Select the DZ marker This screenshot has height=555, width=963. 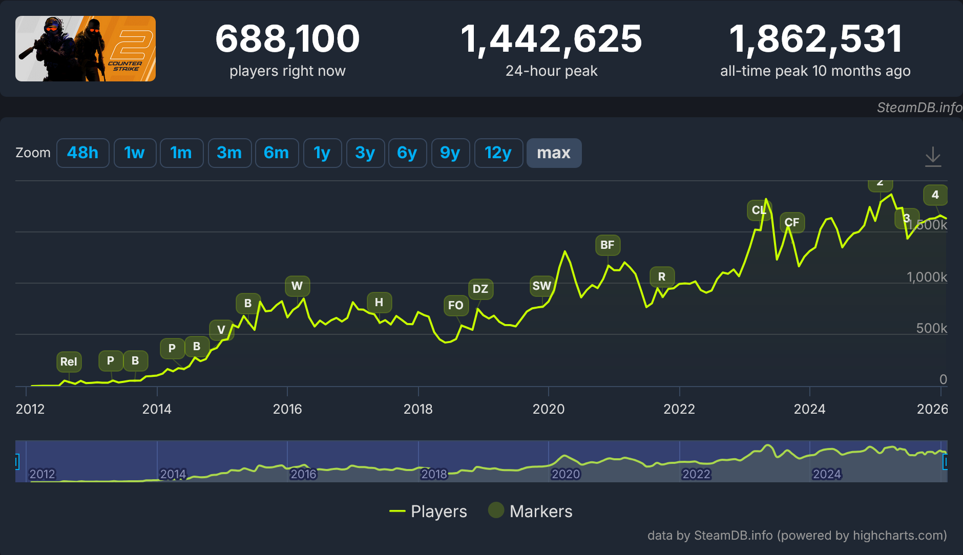(x=480, y=289)
